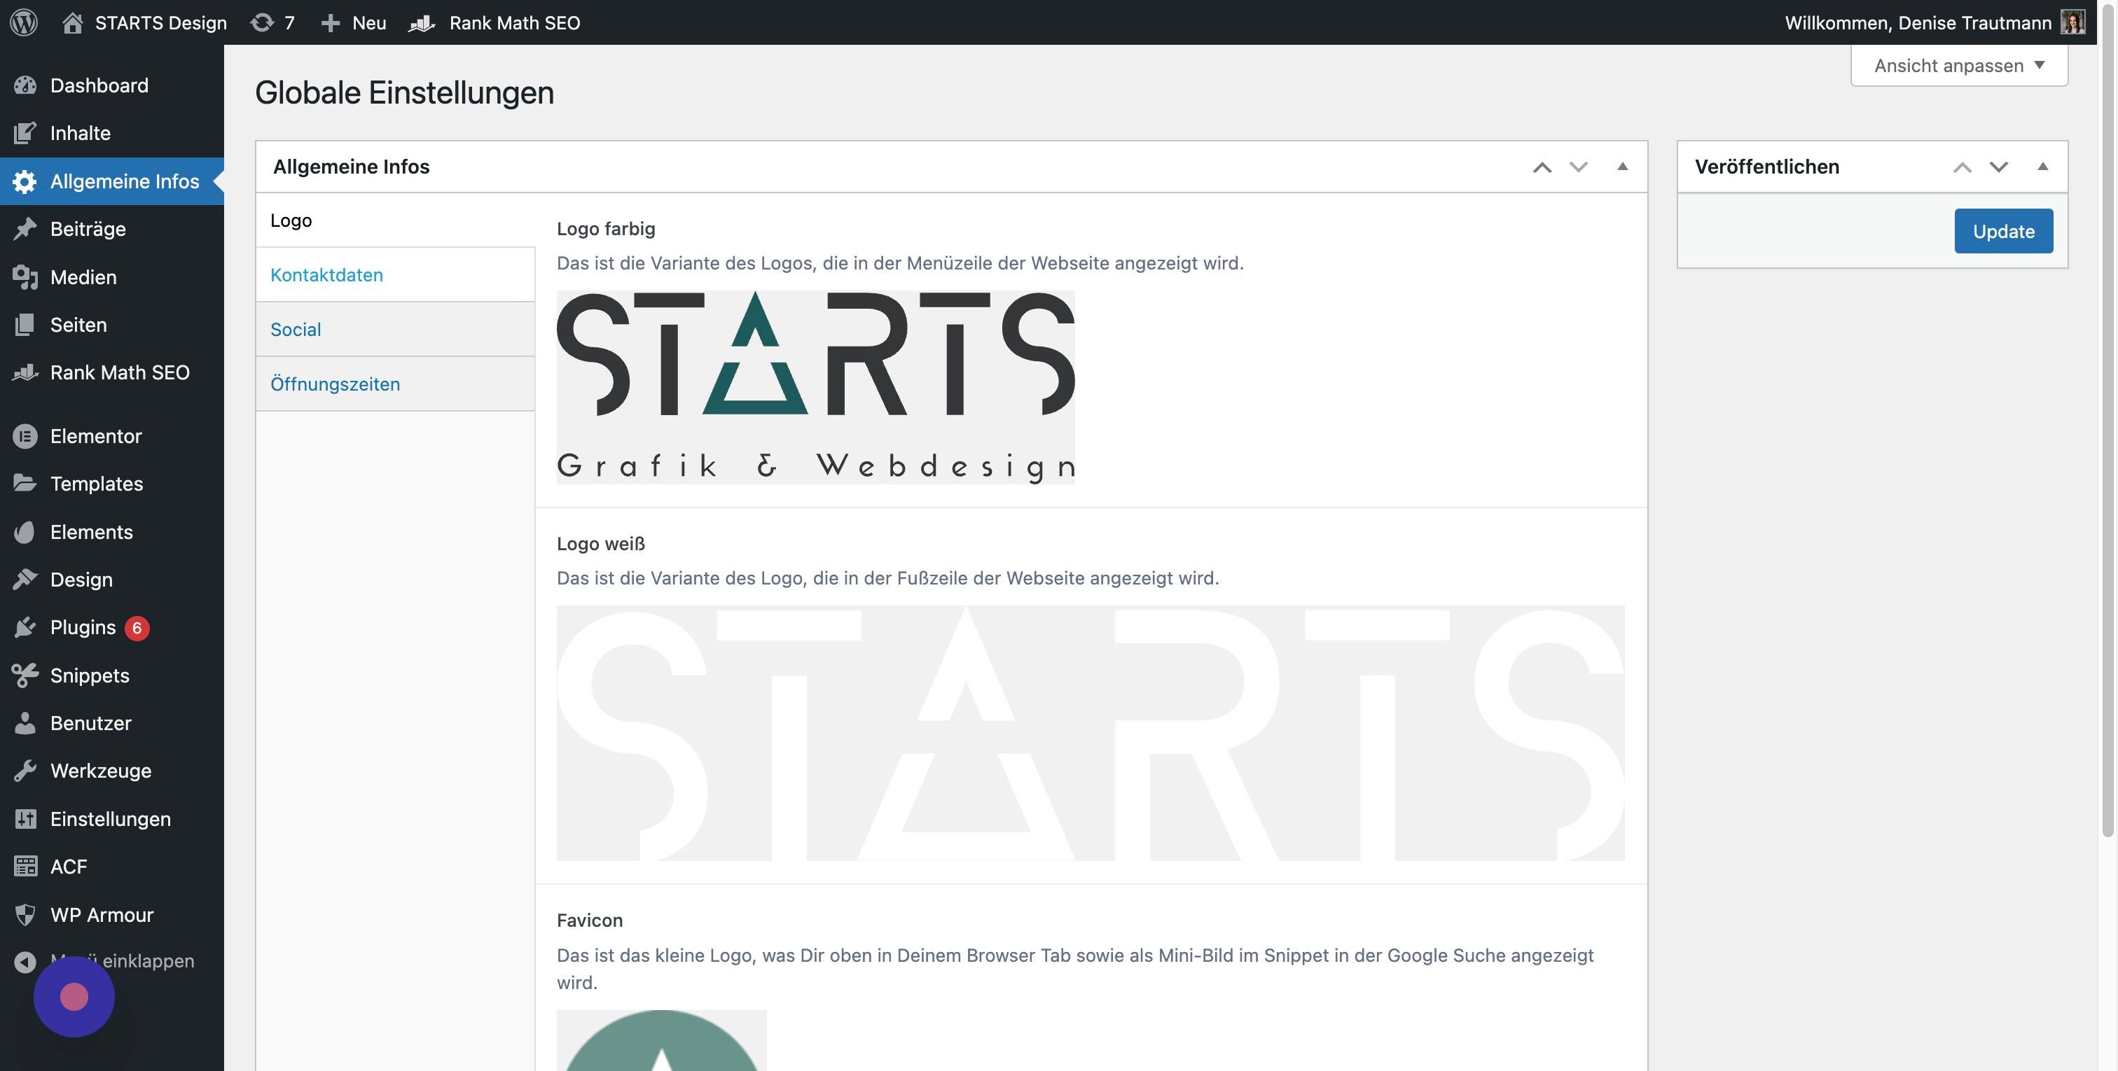Click the "Logo weiß" field label

point(601,543)
